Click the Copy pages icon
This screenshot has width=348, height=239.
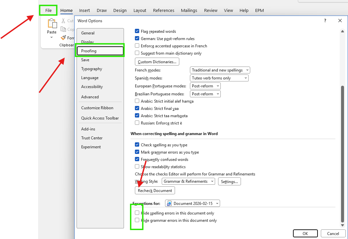pos(63,29)
